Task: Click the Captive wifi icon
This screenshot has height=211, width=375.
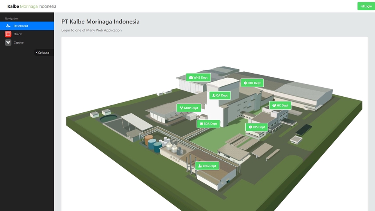Action: 8,43
